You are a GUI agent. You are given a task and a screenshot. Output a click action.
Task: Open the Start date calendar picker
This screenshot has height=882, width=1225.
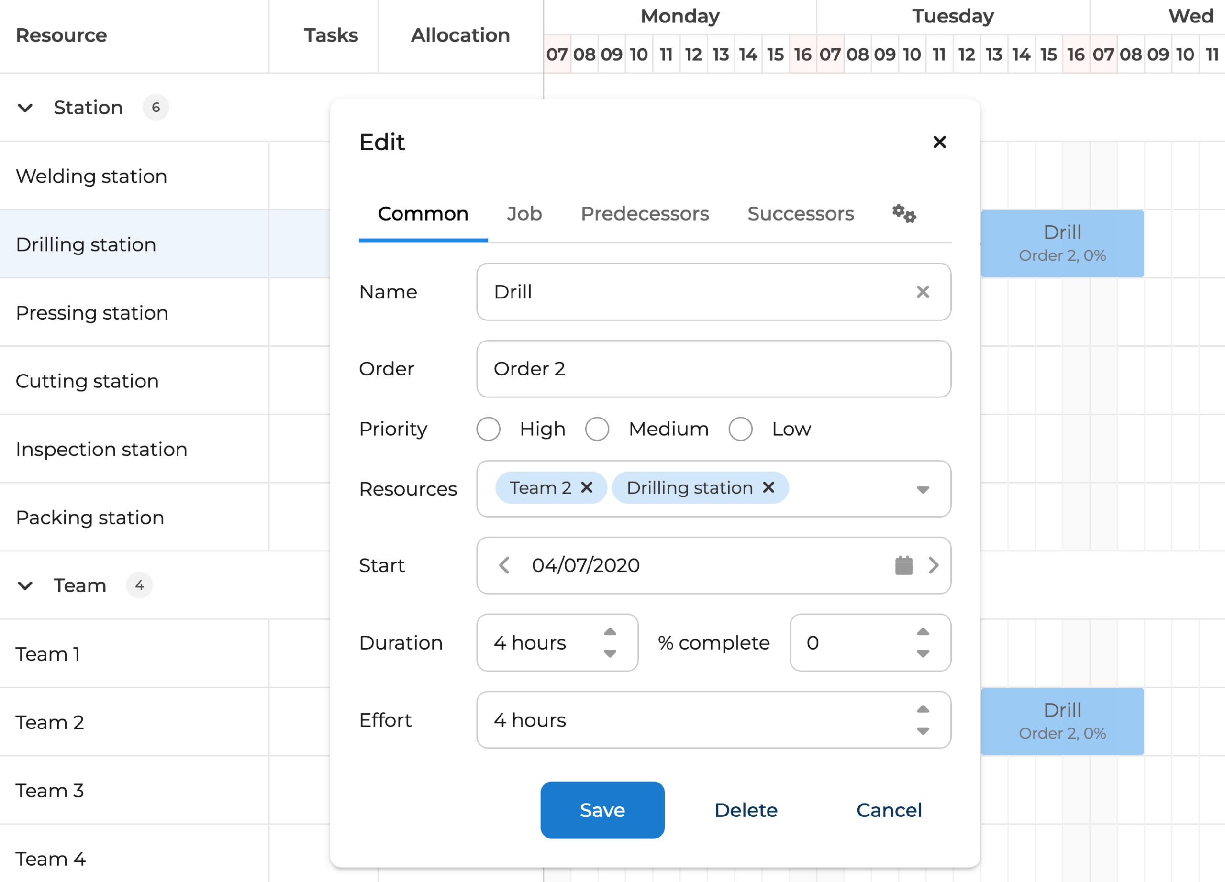(903, 565)
